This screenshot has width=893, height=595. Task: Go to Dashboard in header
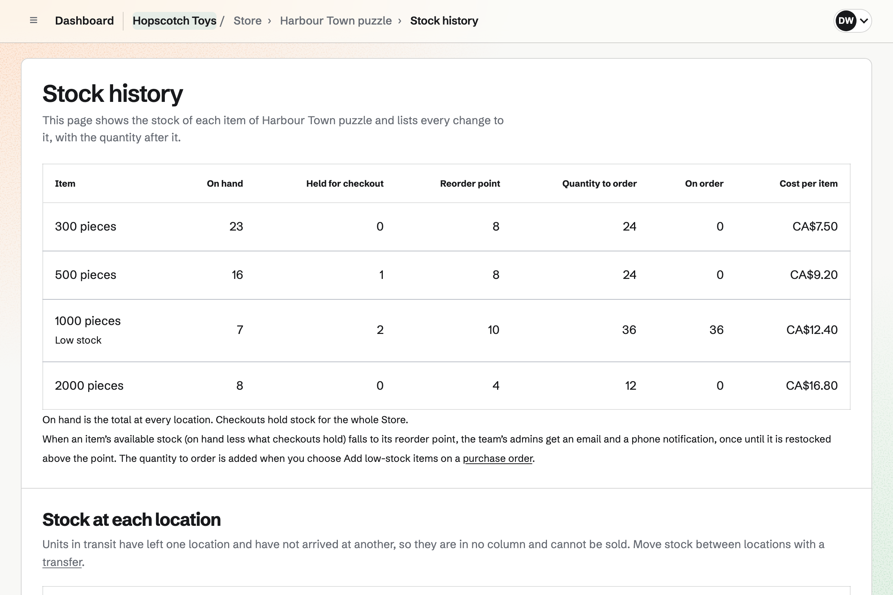[84, 20]
